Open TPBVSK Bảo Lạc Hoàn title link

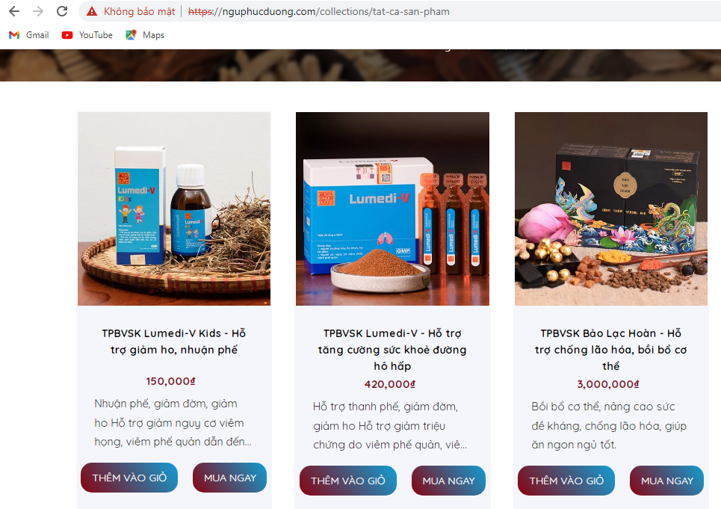pyautogui.click(x=610, y=350)
